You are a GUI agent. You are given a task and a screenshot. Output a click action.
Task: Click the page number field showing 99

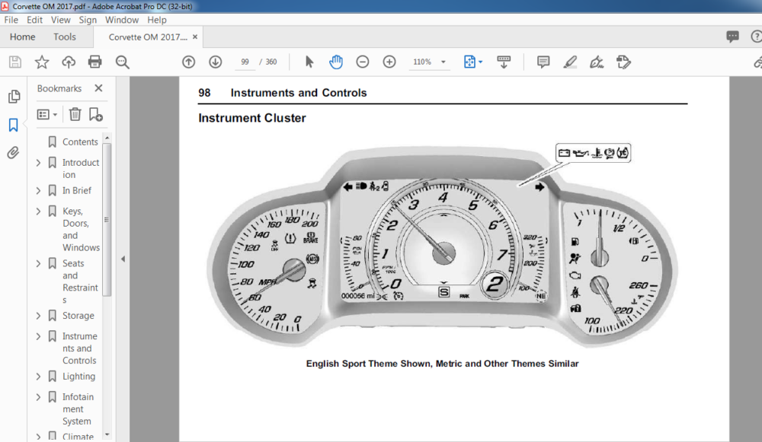point(245,62)
